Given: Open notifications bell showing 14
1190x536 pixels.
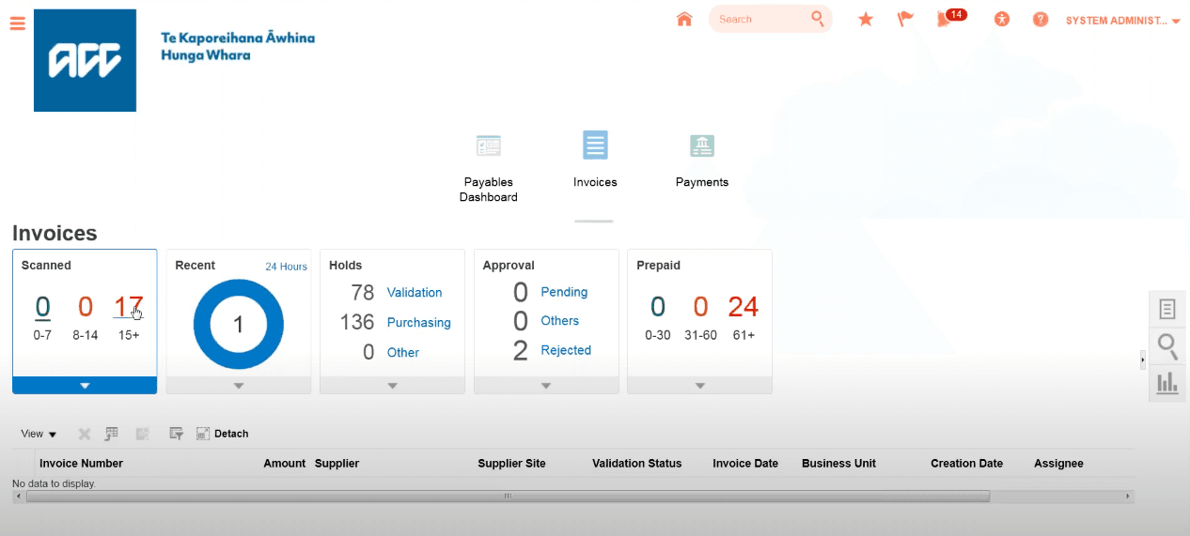Looking at the screenshot, I should [950, 18].
